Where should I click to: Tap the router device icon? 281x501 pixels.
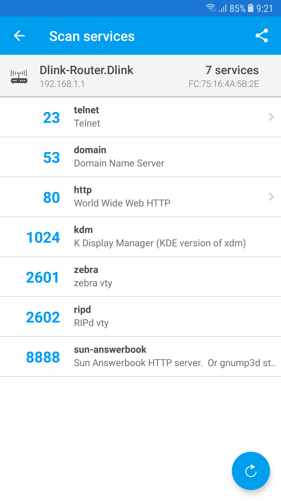(x=19, y=77)
